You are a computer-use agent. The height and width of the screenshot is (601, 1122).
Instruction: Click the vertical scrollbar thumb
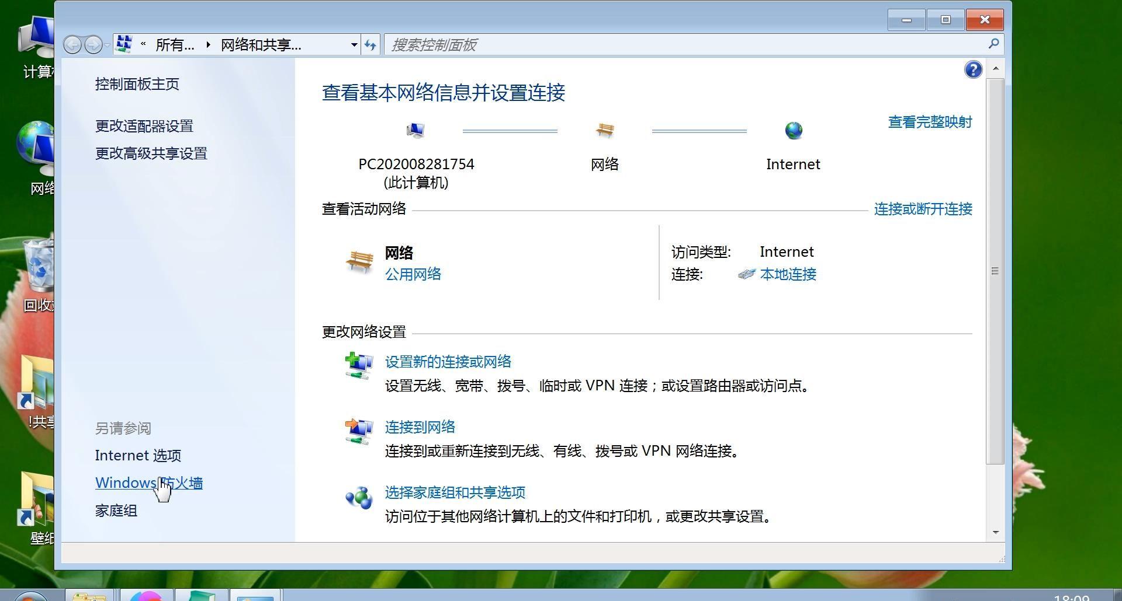coord(995,271)
